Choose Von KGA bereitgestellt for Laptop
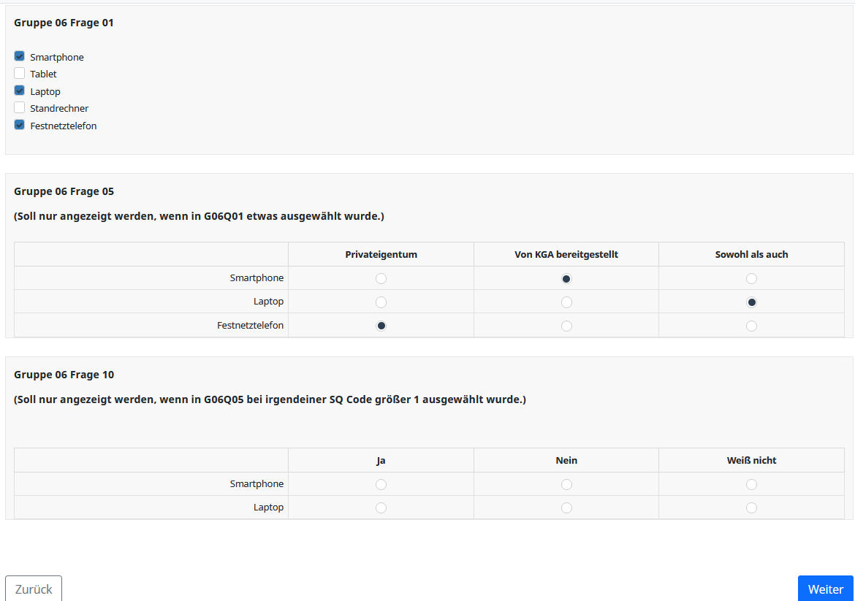 [x=566, y=302]
